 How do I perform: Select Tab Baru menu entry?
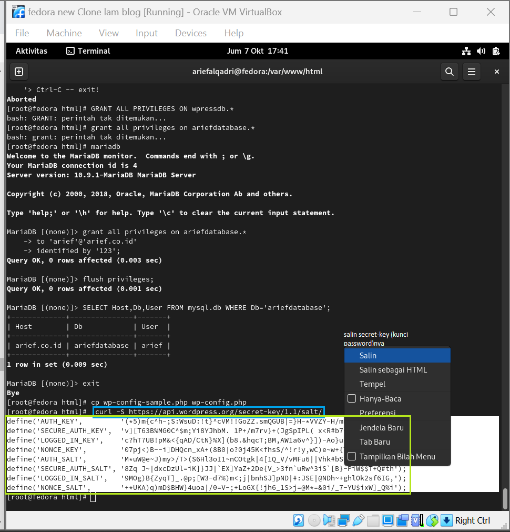point(397,441)
